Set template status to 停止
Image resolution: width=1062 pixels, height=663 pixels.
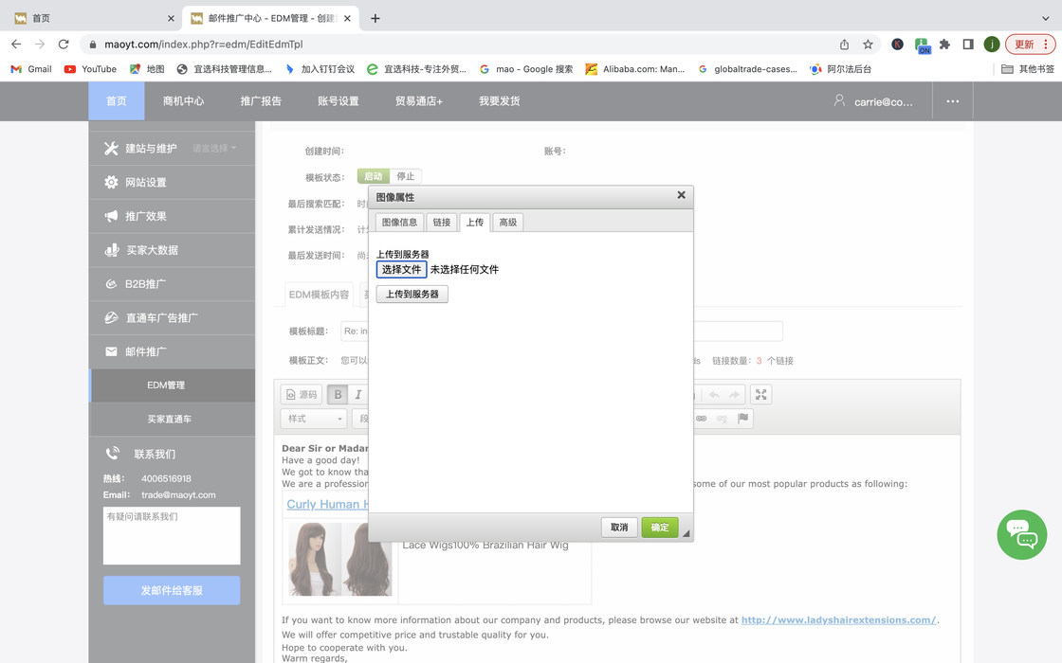pos(406,176)
